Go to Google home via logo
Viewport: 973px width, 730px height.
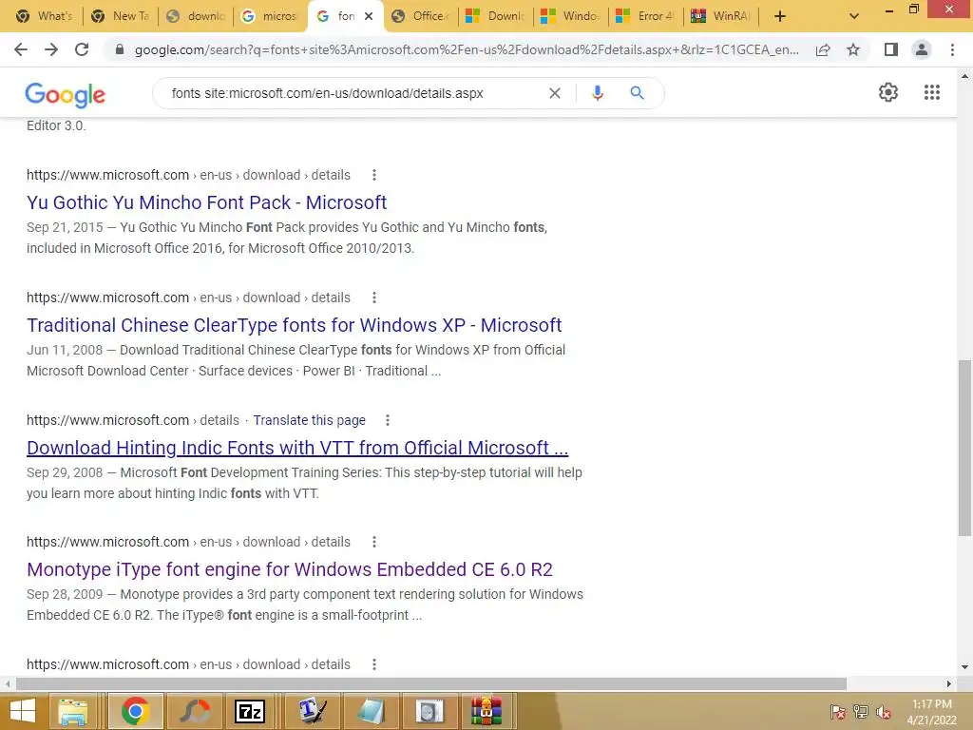pos(66,94)
